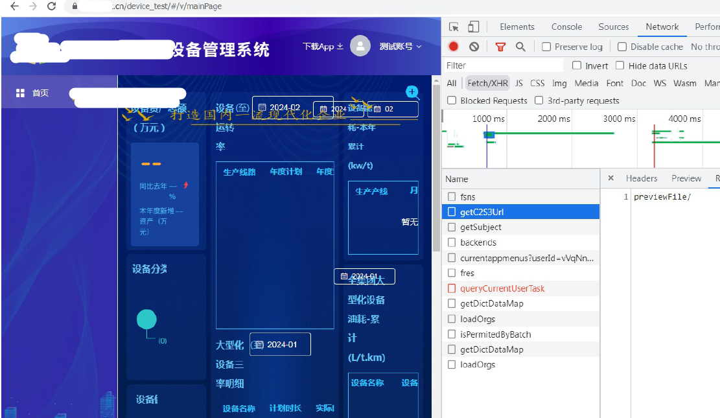
Task: Enable the Preserve log checkbox
Action: [x=546, y=47]
